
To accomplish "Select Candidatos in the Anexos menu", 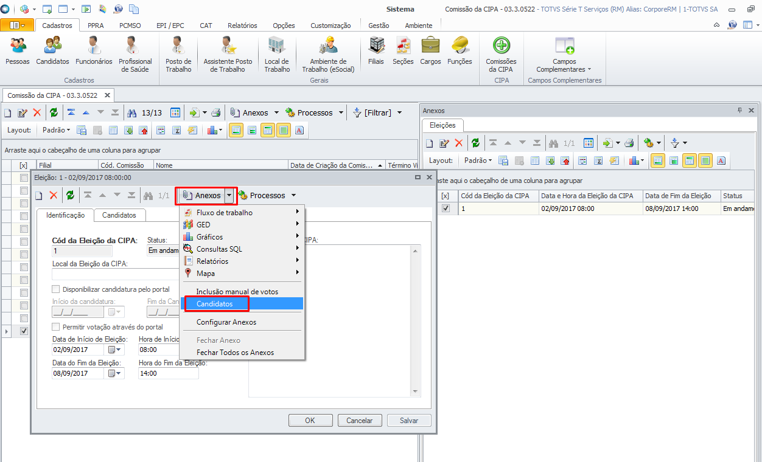I will (242, 304).
